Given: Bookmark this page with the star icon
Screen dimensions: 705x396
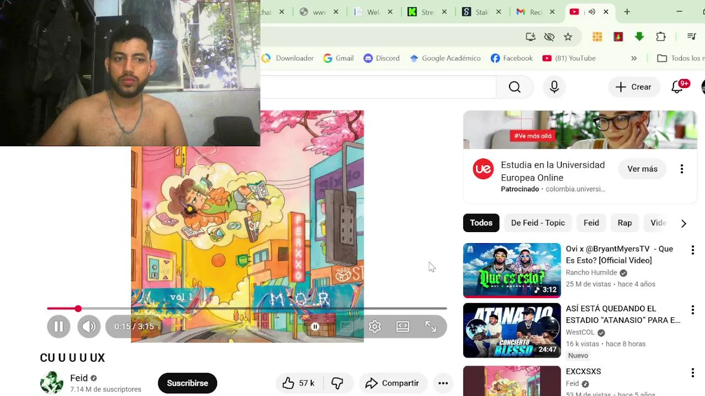Looking at the screenshot, I should coord(568,37).
